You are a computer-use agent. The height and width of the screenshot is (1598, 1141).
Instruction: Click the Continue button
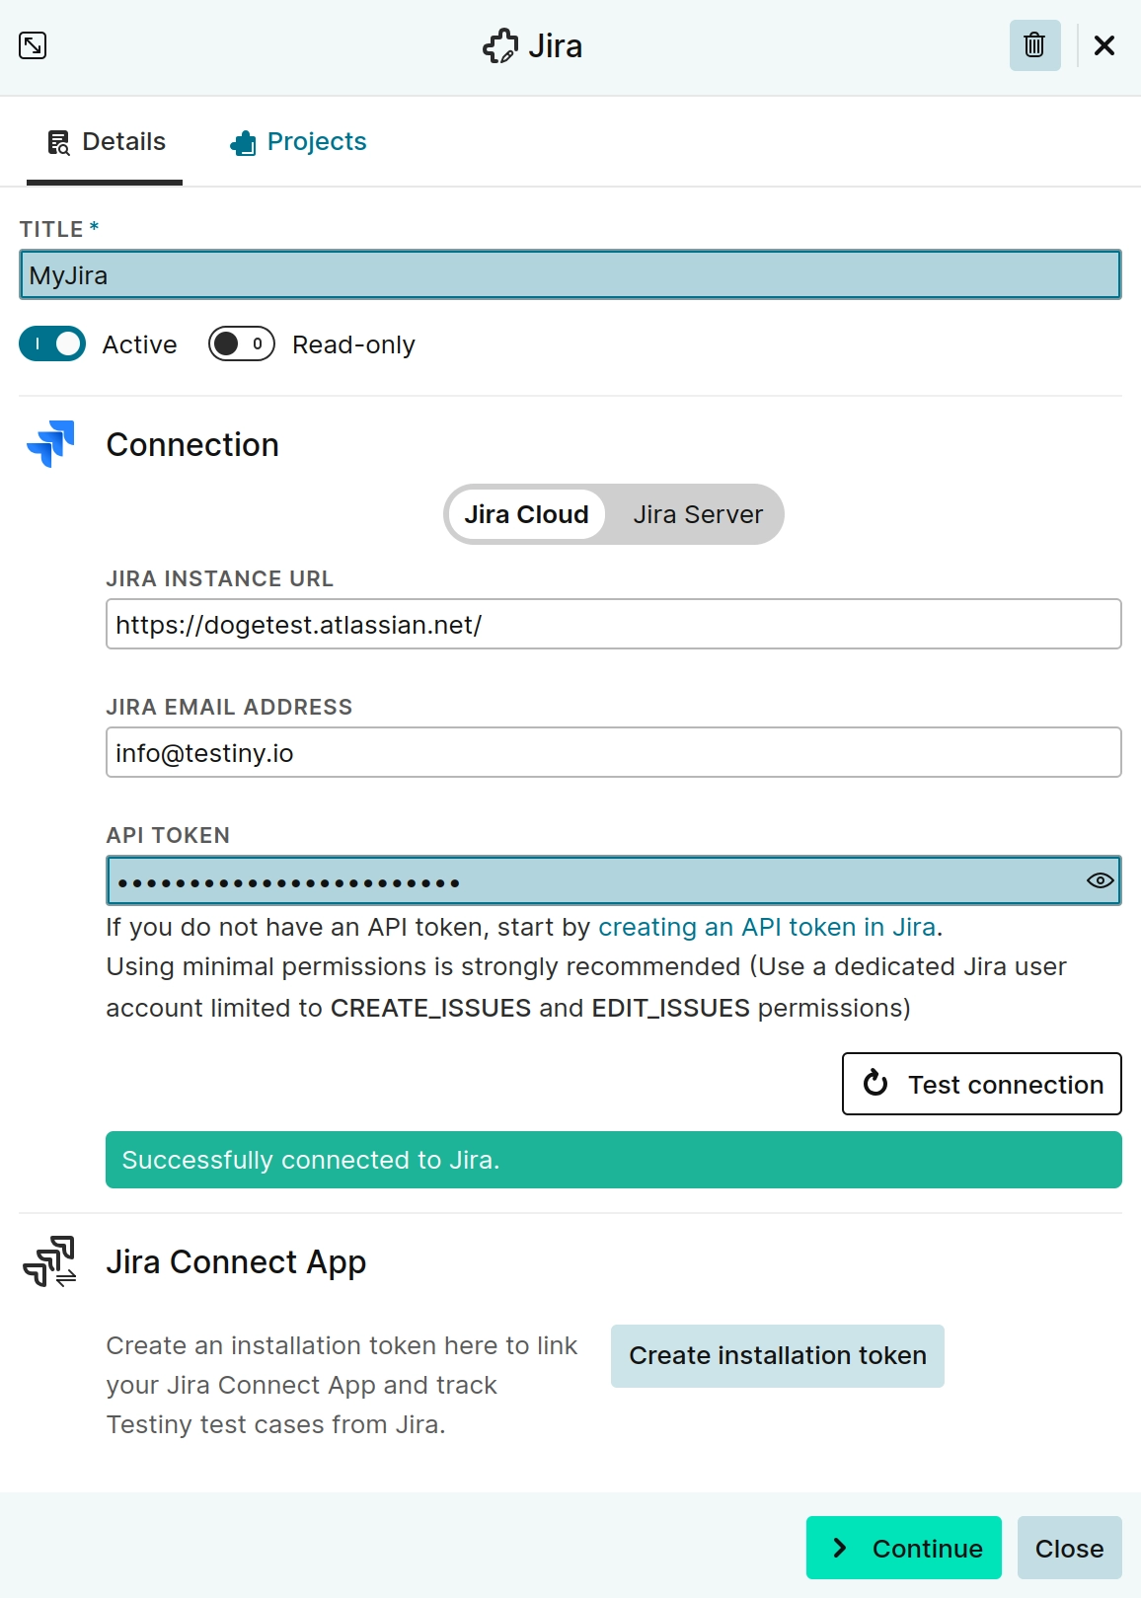pos(903,1548)
